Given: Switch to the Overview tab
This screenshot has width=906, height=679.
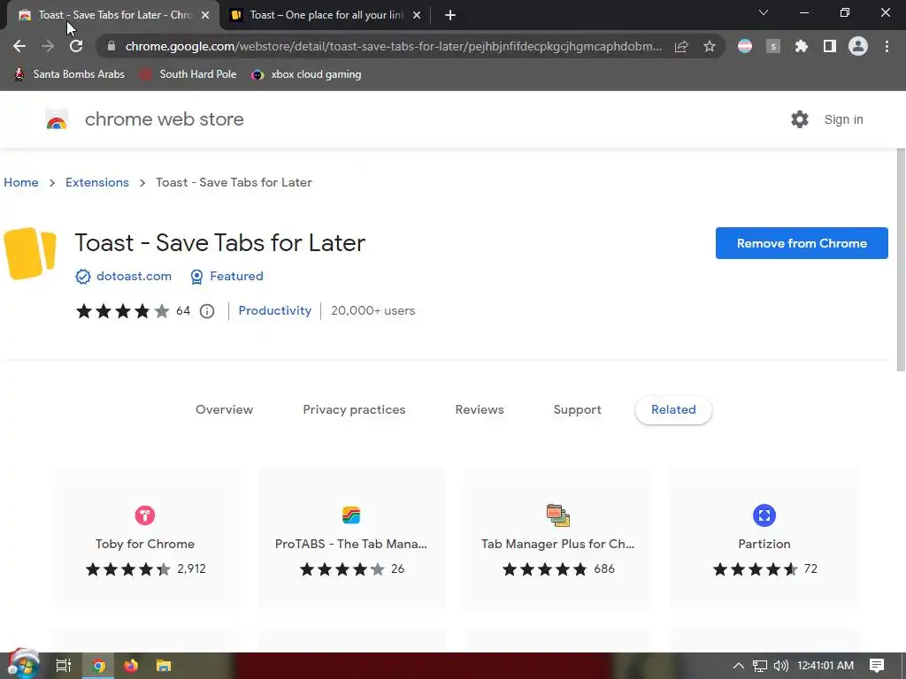Looking at the screenshot, I should click(x=224, y=410).
